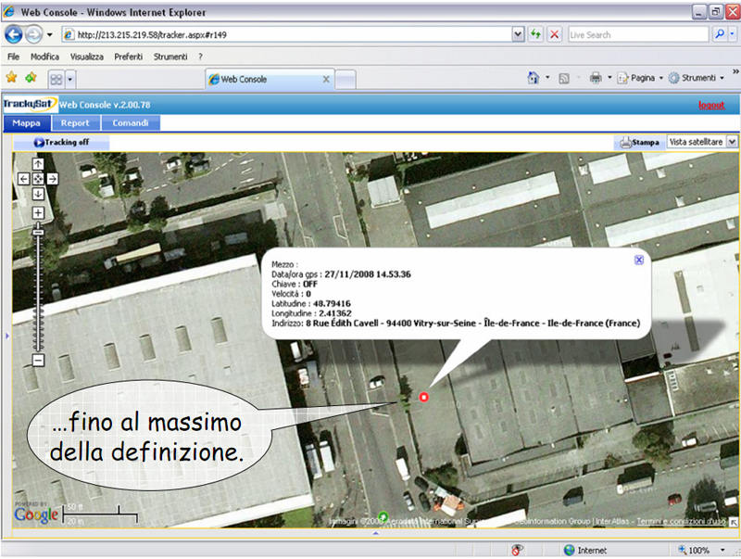Click the red vehicle position marker
The image size is (741, 559).
coord(423,398)
